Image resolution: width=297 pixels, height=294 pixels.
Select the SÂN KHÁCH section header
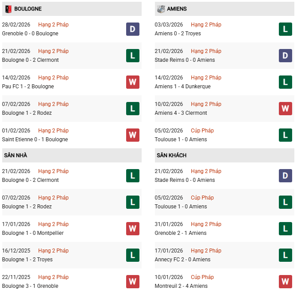[171, 155]
